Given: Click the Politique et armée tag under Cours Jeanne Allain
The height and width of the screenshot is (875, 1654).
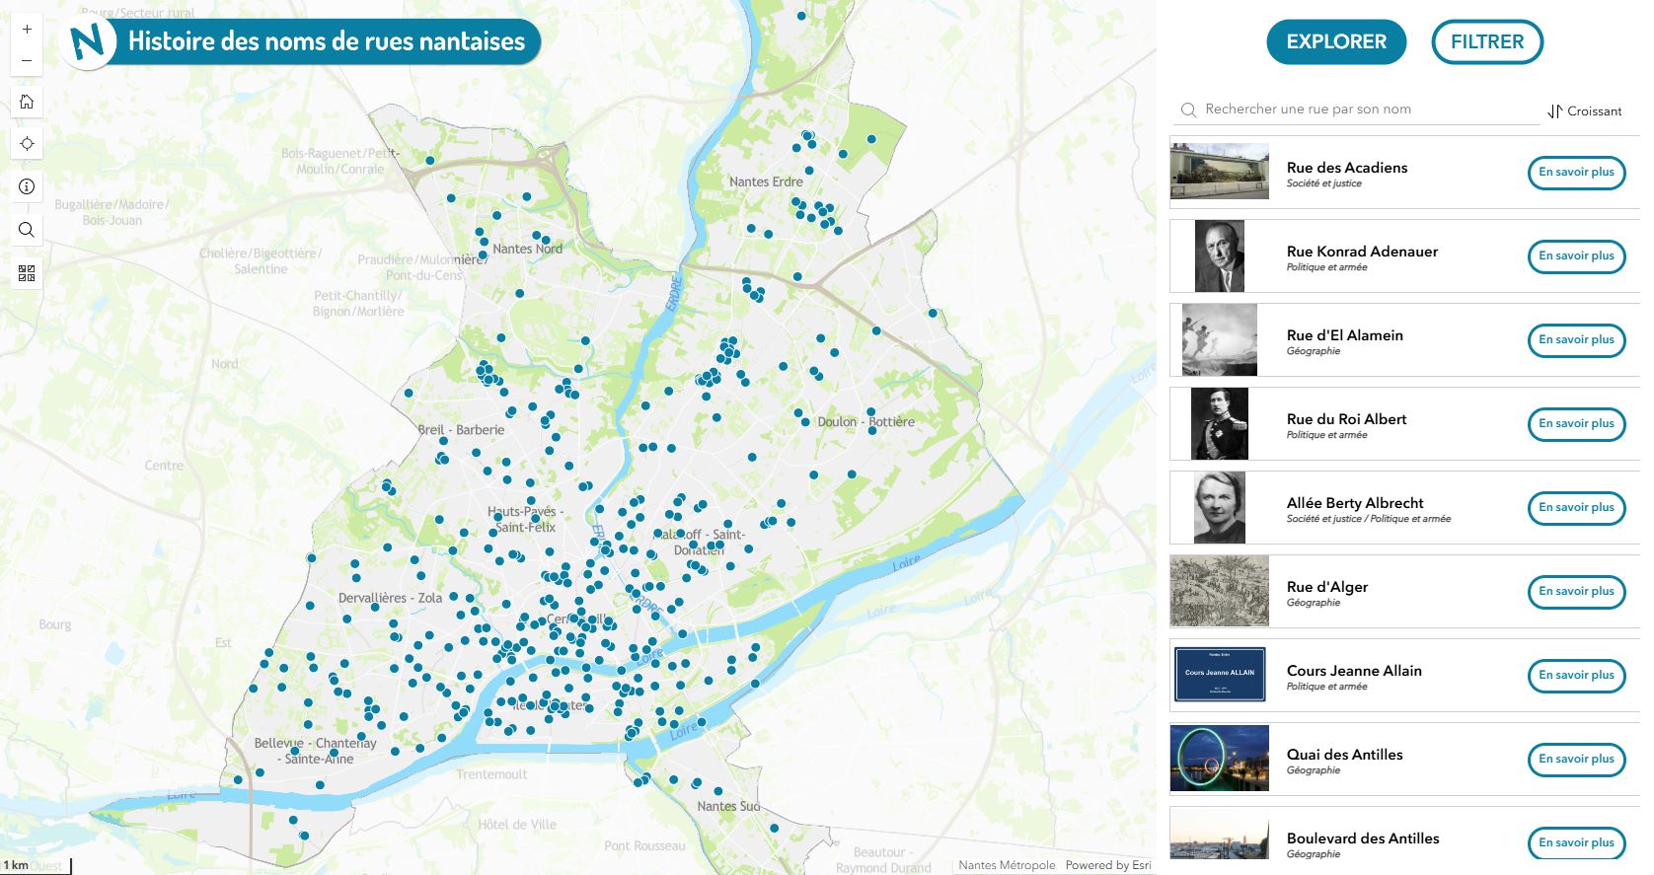Looking at the screenshot, I should pos(1326,687).
